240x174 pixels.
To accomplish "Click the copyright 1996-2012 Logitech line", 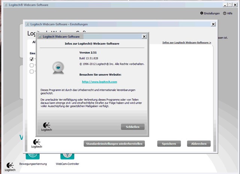I will click(112, 64).
